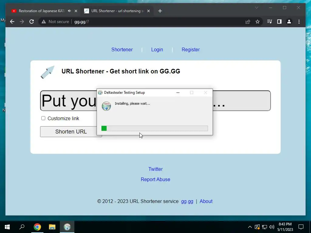Open the Chrome three-dot menu

(x=299, y=22)
